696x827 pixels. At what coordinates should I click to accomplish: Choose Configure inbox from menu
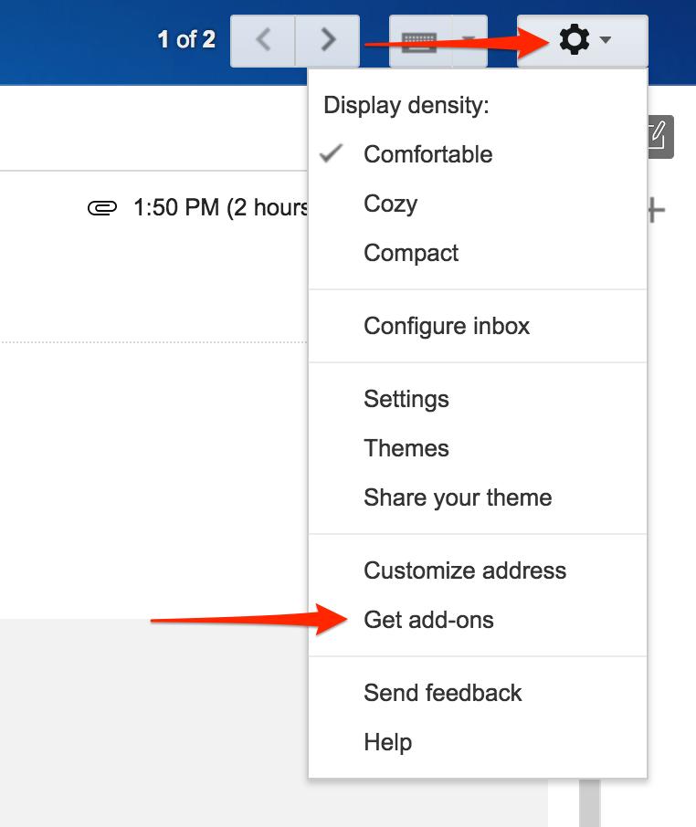tap(478, 326)
